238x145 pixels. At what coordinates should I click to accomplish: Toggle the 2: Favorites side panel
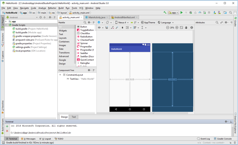(3, 107)
